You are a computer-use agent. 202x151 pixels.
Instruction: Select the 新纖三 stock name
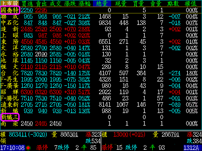pyautogui.click(x=10, y=117)
